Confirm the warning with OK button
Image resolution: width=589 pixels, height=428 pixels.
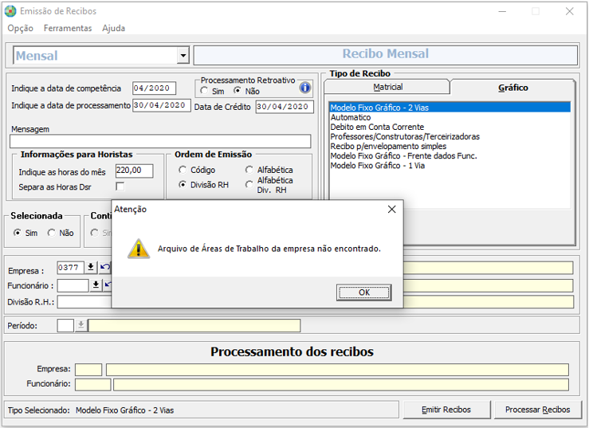click(363, 293)
